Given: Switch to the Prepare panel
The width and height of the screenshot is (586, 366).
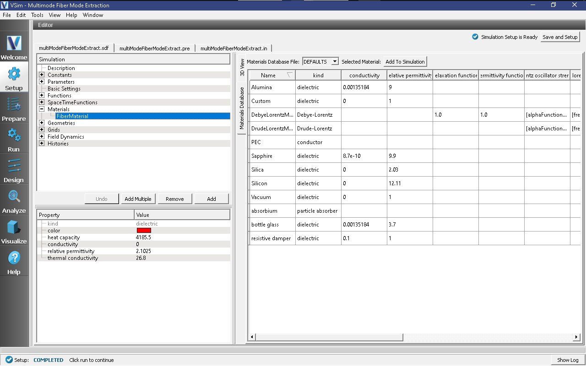Looking at the screenshot, I should [x=14, y=108].
